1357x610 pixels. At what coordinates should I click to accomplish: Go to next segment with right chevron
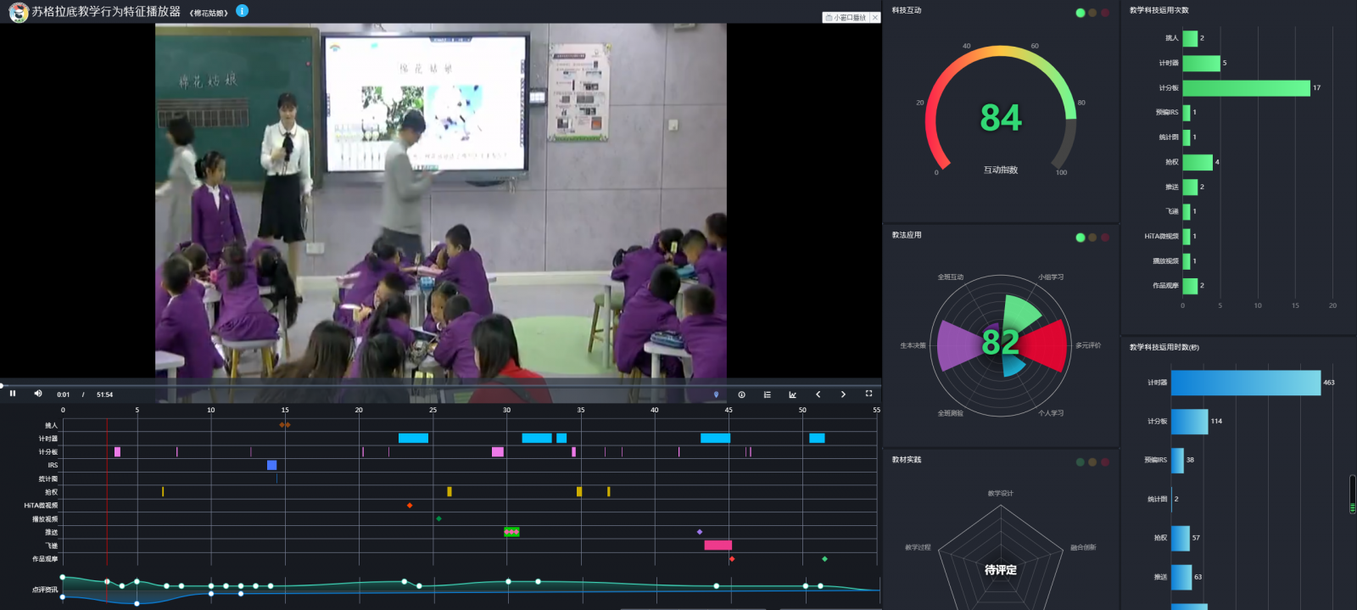tap(843, 395)
